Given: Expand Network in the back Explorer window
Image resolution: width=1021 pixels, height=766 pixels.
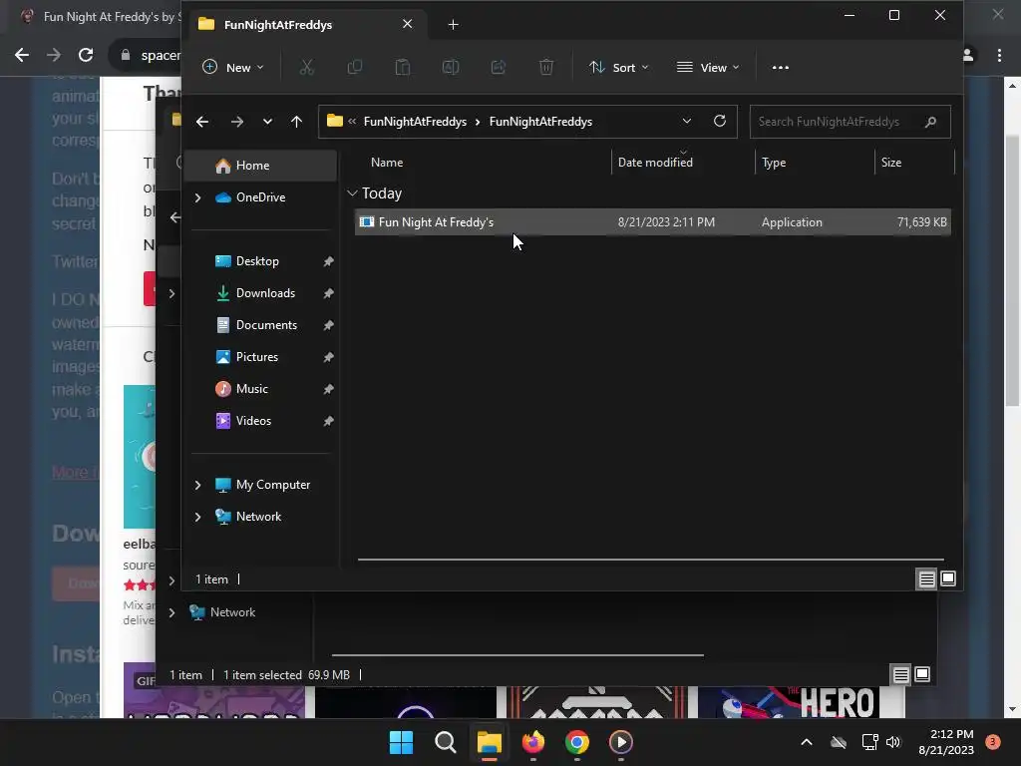Looking at the screenshot, I should pyautogui.click(x=171, y=612).
